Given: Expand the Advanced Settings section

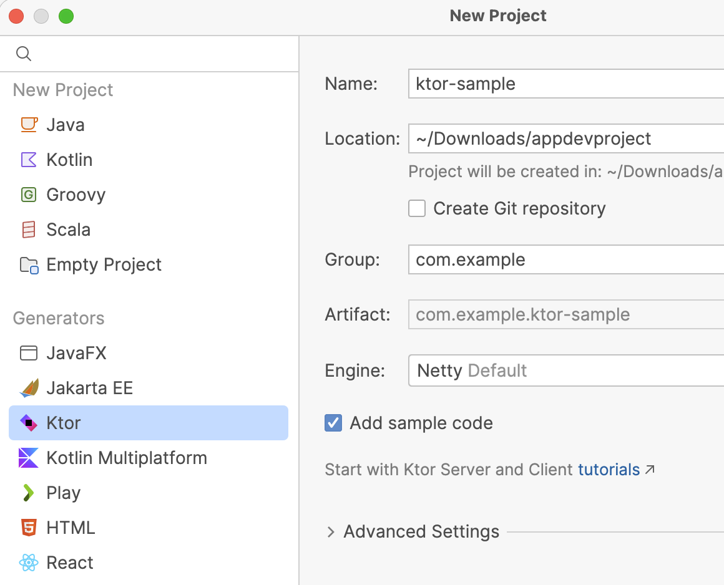Looking at the screenshot, I should tap(331, 532).
